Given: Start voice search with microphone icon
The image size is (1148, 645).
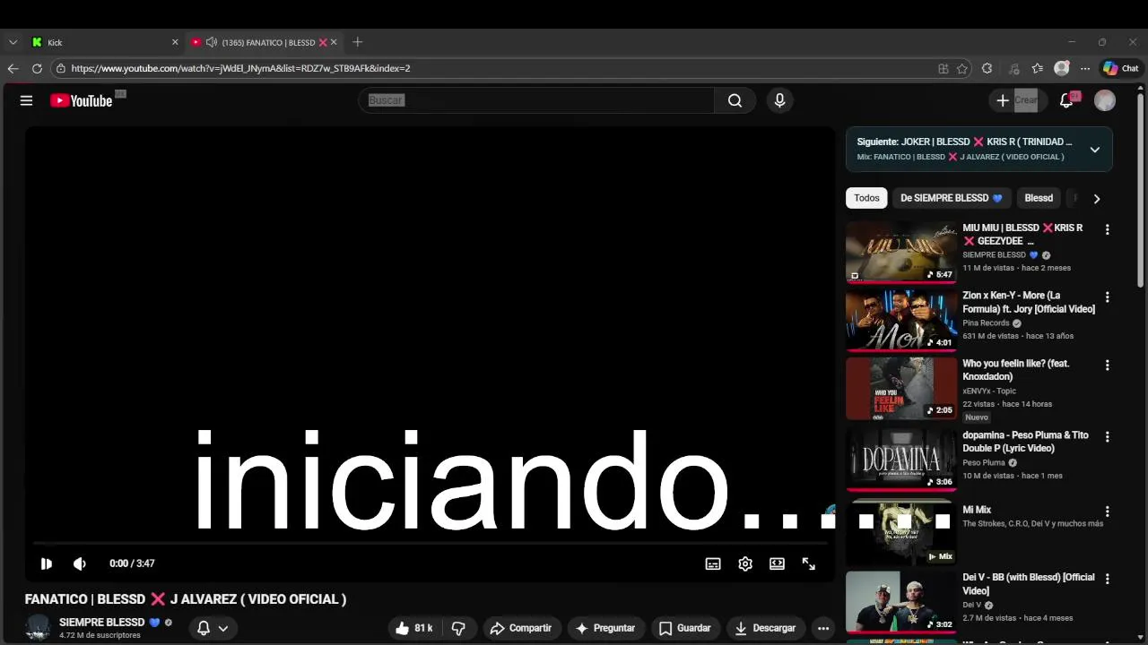Looking at the screenshot, I should tap(779, 100).
